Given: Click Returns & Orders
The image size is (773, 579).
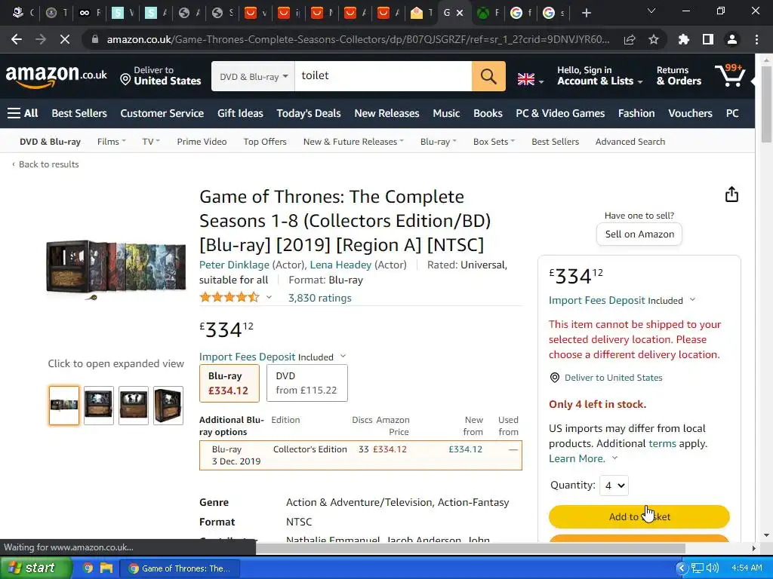Looking at the screenshot, I should tap(679, 76).
